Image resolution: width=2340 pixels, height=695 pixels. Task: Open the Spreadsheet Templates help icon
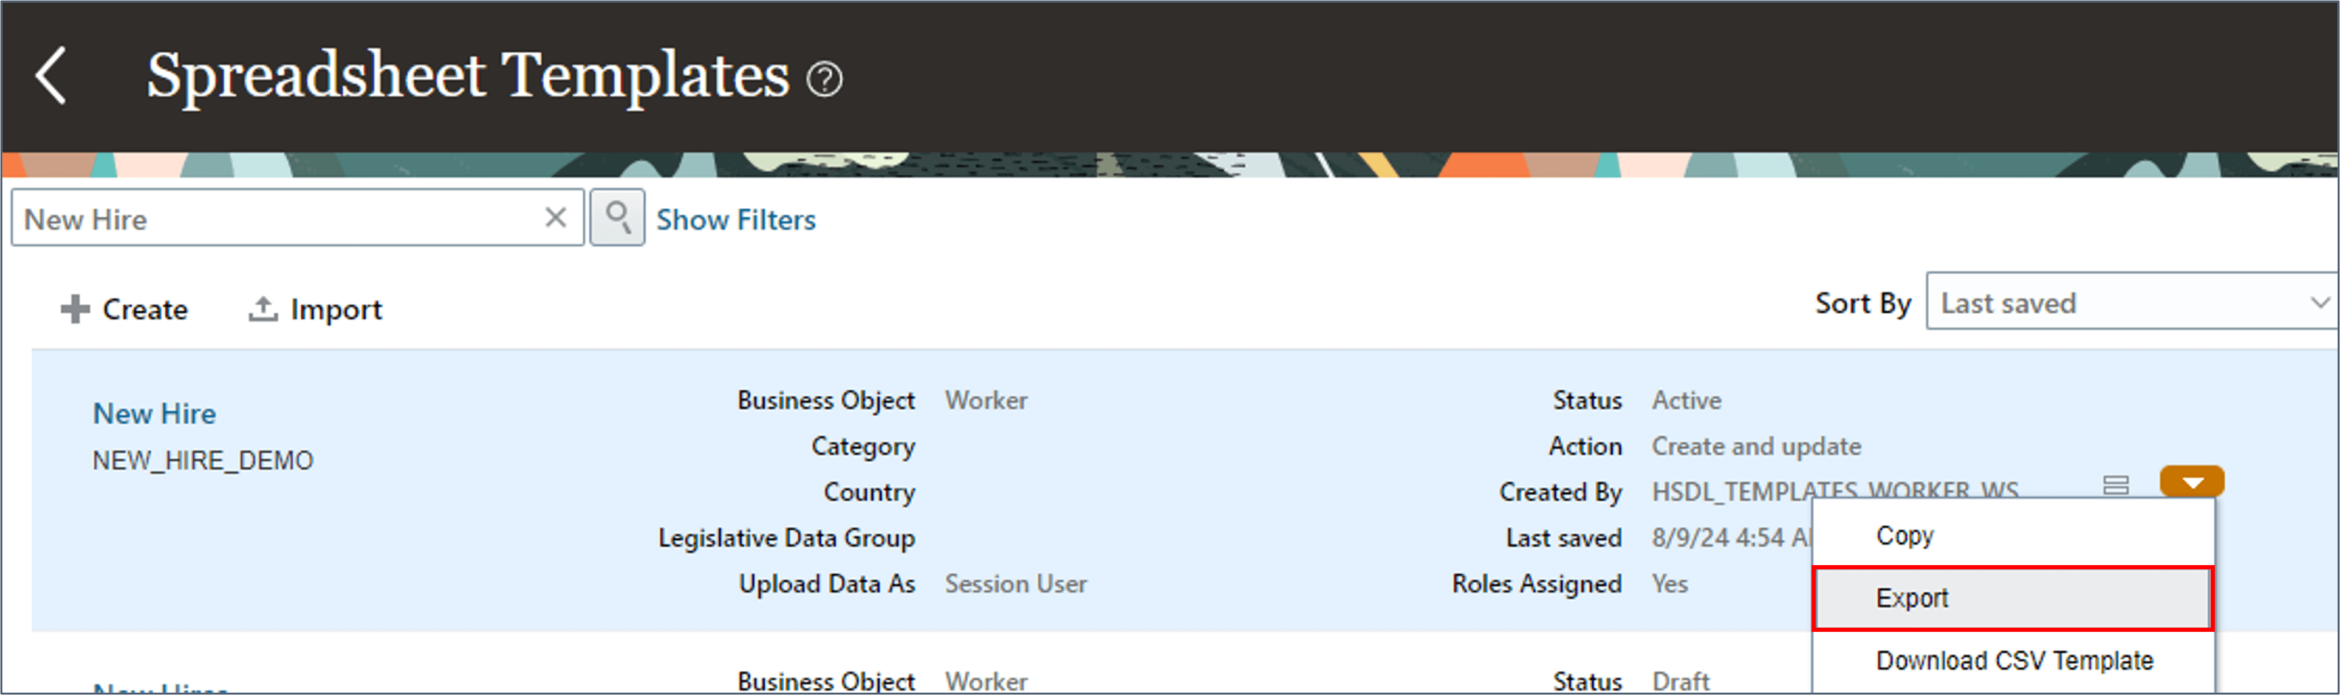[824, 80]
